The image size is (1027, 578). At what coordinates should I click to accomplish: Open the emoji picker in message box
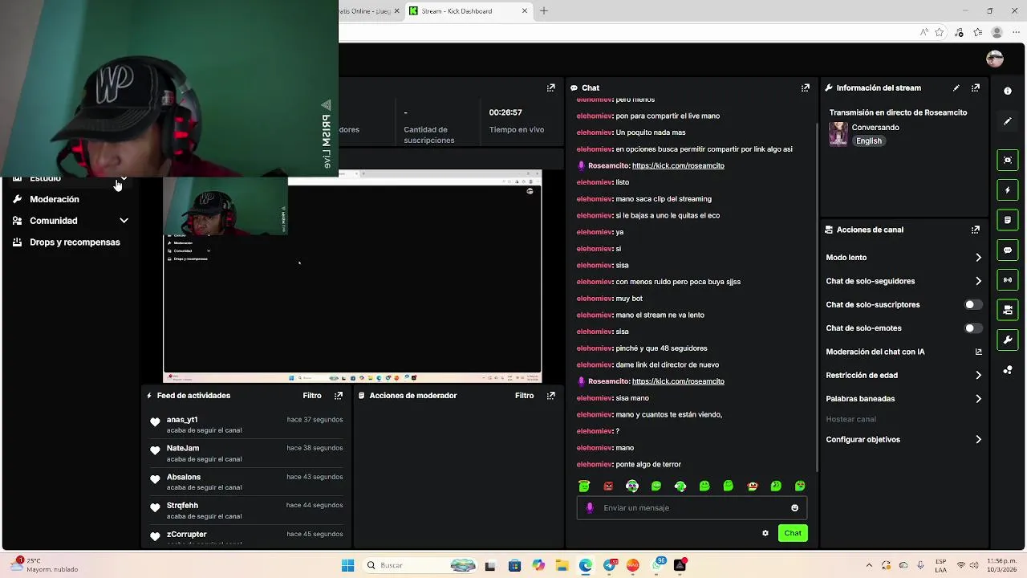coord(795,508)
